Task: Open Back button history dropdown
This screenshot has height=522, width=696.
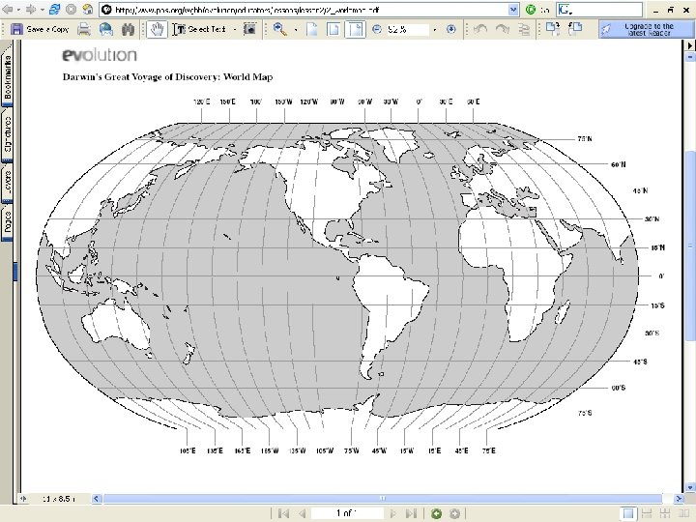Action: pyautogui.click(x=18, y=10)
